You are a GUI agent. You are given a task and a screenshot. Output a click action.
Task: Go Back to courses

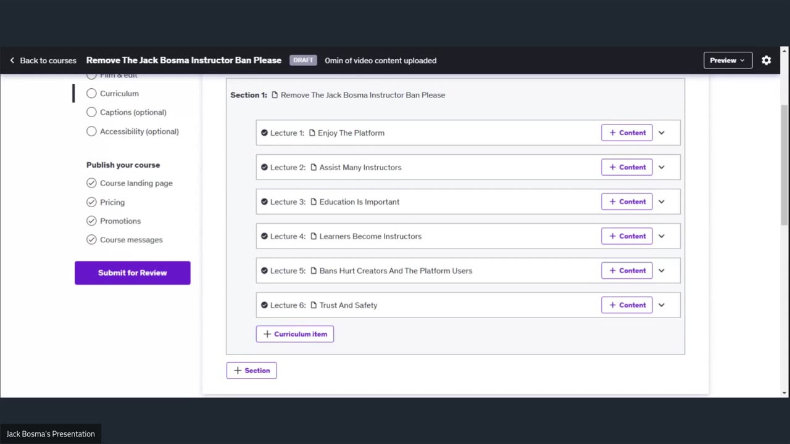point(48,60)
